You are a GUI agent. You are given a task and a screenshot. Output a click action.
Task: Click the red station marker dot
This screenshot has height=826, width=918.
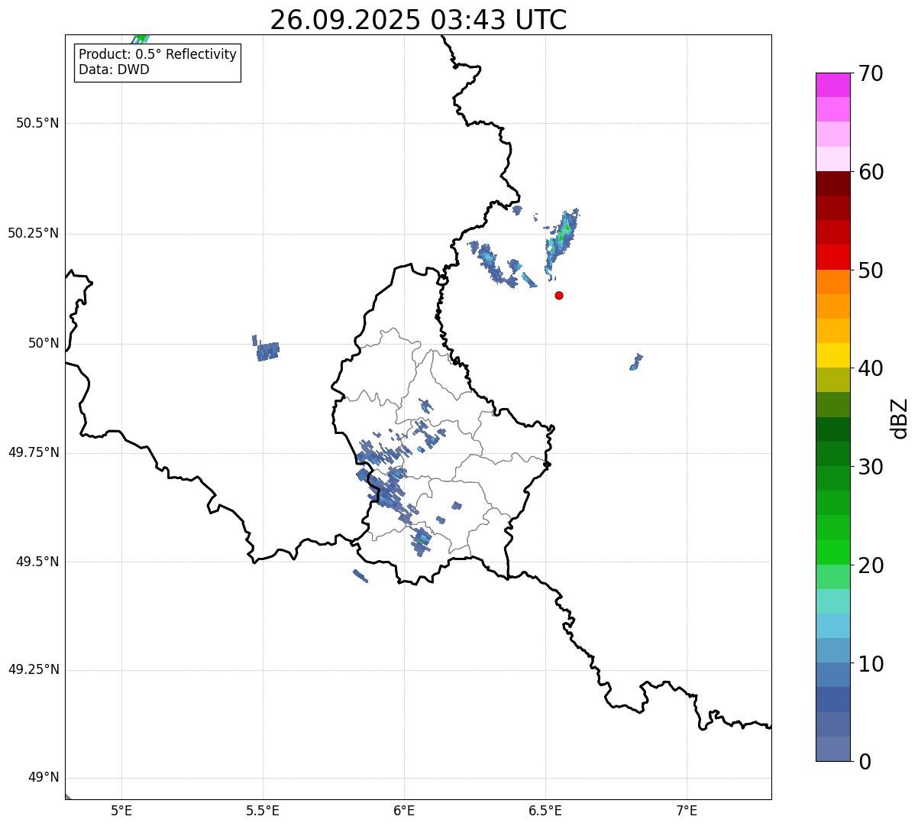click(559, 295)
